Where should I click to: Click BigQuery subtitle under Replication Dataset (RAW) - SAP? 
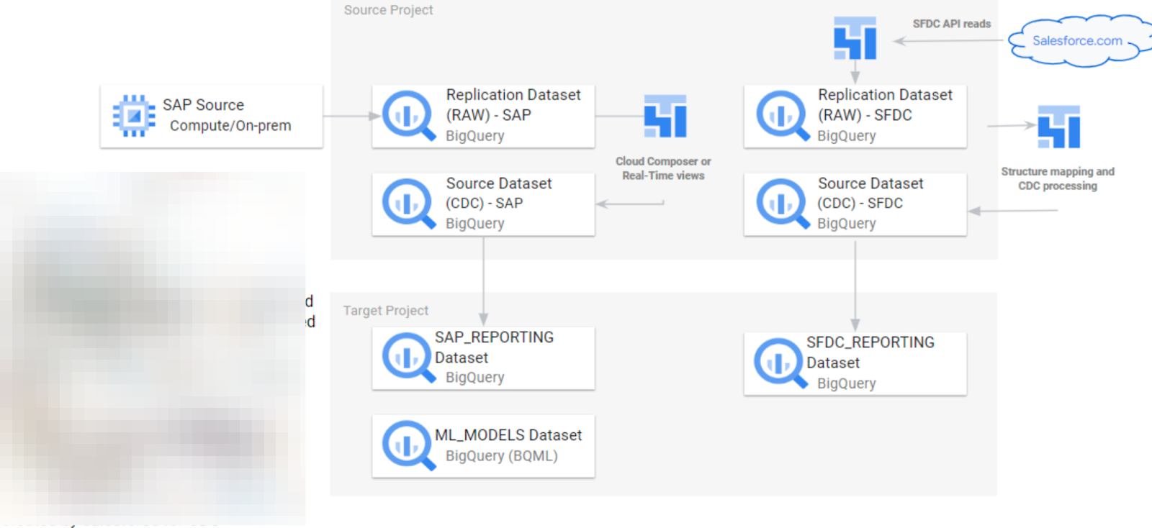(x=474, y=136)
